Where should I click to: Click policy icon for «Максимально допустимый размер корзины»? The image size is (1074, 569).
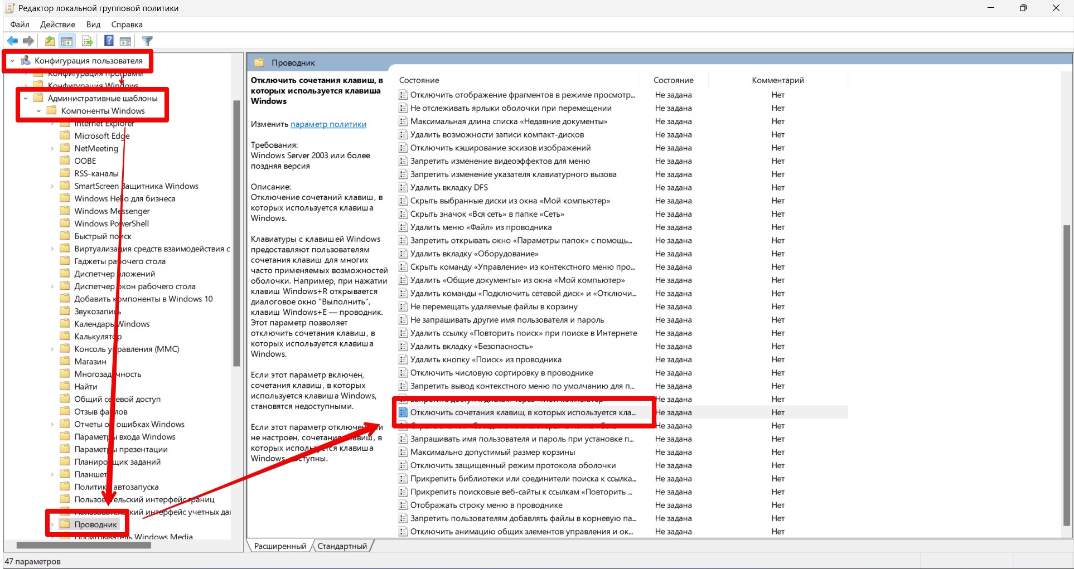tap(403, 452)
